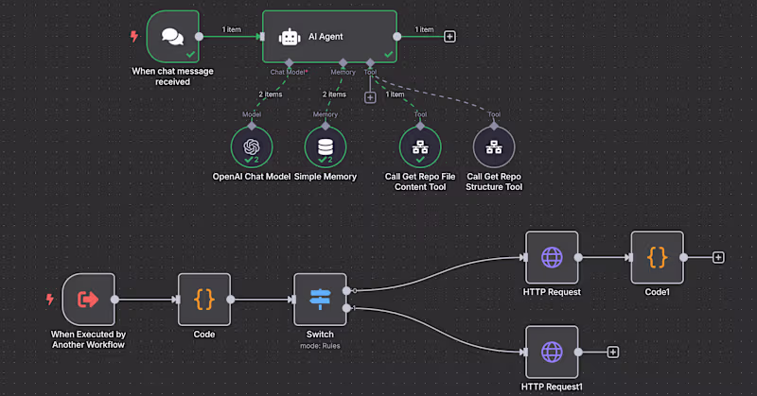
Task: Click 'Call Get Repo Structure Tool' label
Action: 494,181
